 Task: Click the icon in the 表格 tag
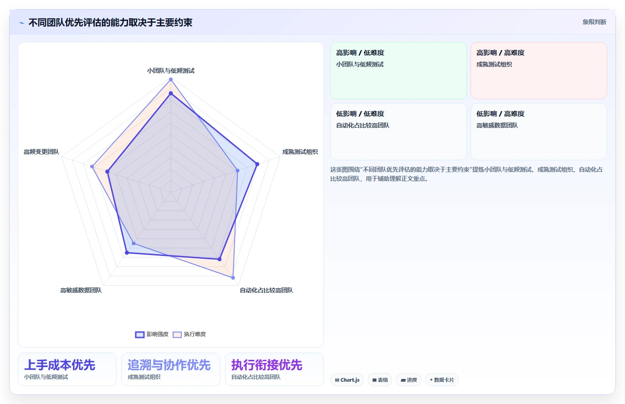pyautogui.click(x=374, y=380)
